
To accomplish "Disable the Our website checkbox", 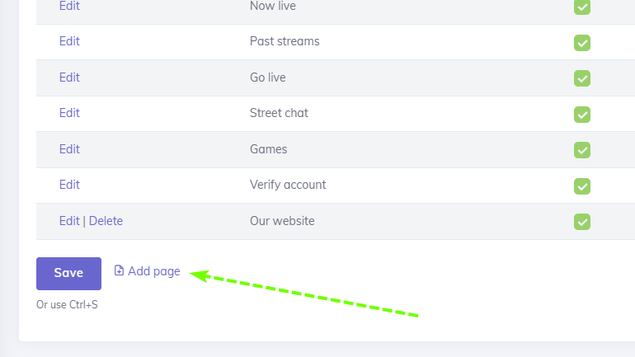I will tap(582, 222).
